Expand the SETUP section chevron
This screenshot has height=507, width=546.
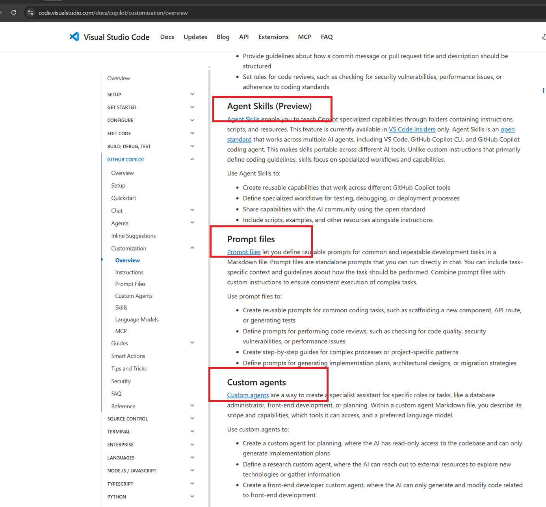tap(192, 94)
